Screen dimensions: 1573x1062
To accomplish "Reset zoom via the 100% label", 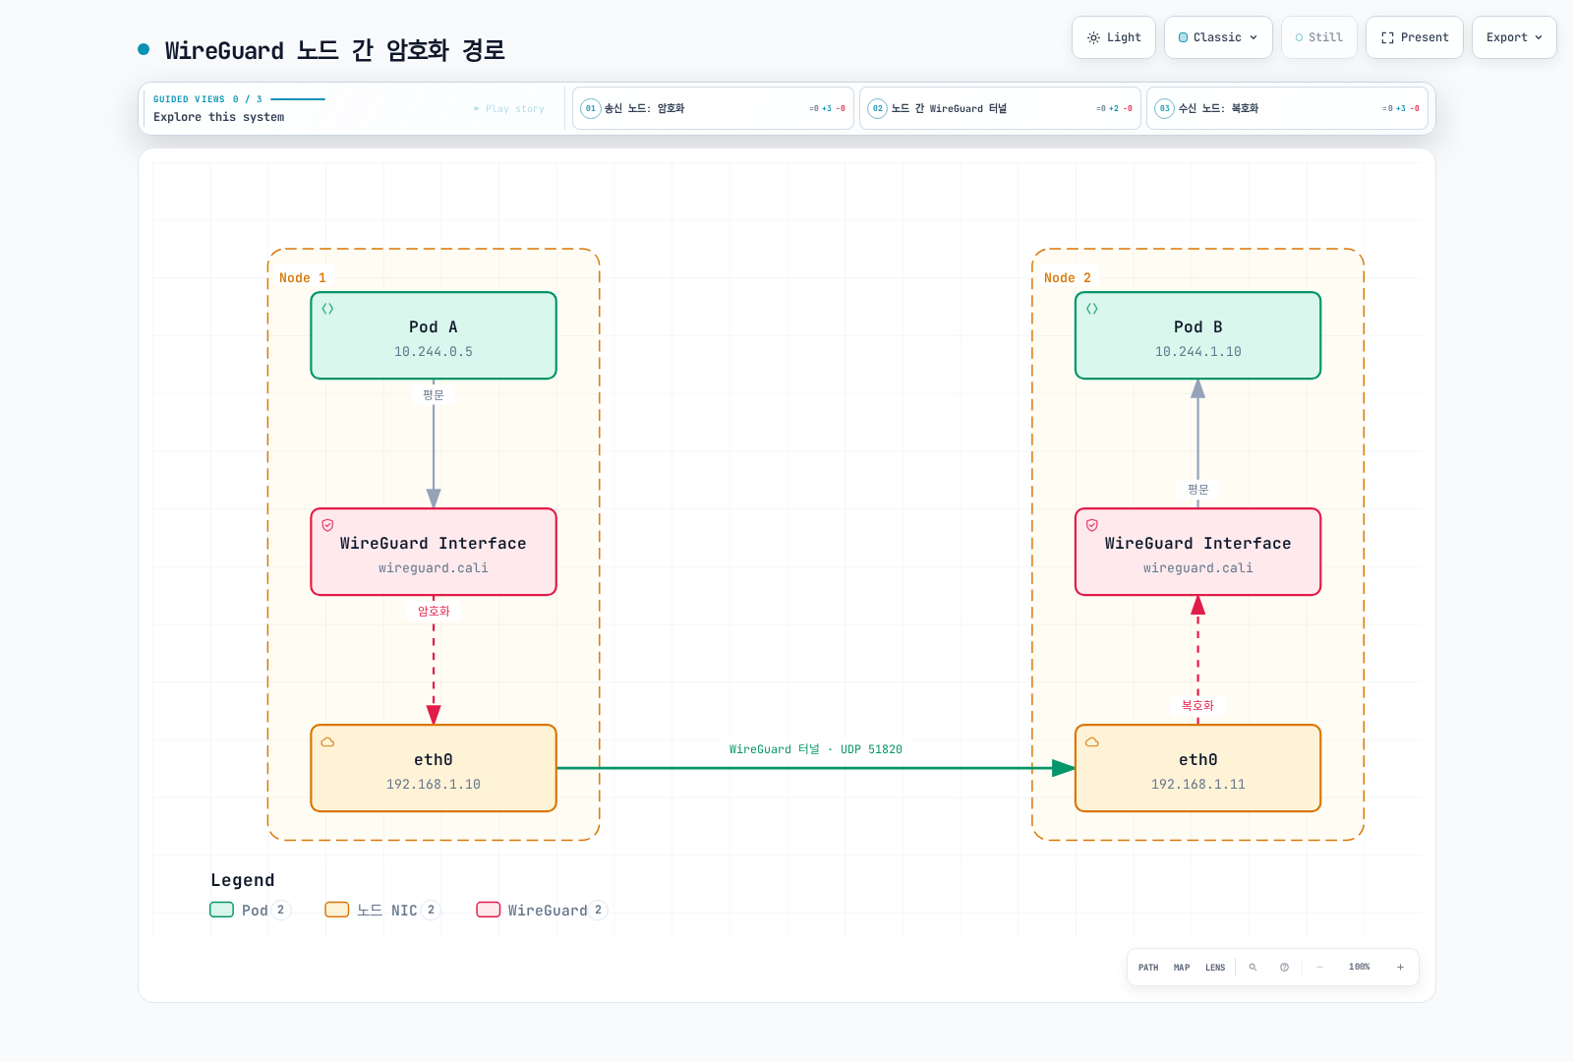I will coord(1360,968).
